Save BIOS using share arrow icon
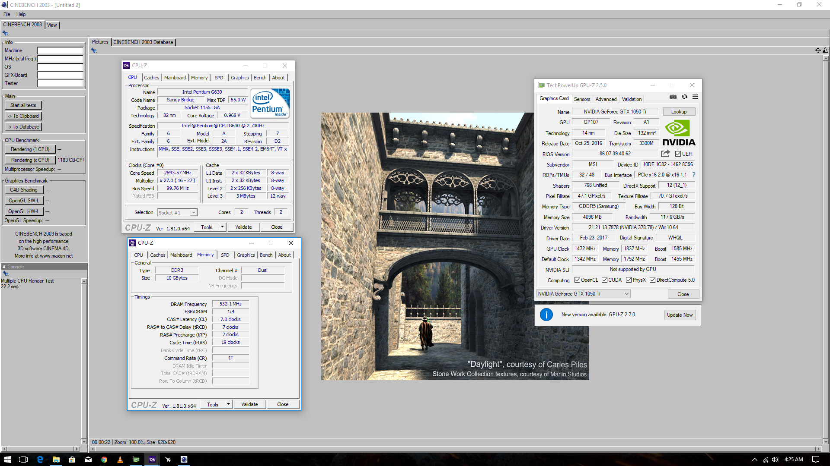 coord(665,154)
